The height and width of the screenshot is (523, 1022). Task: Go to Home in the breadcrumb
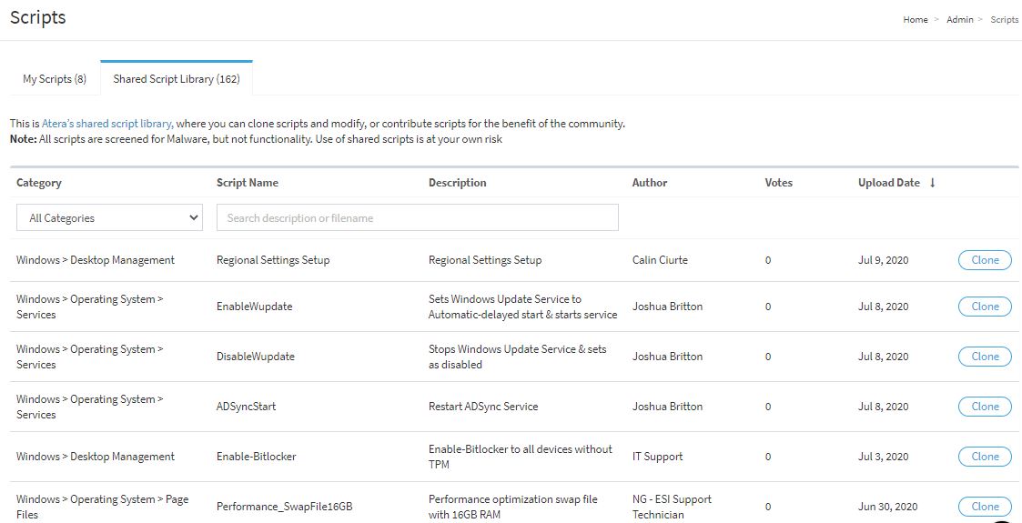click(916, 19)
